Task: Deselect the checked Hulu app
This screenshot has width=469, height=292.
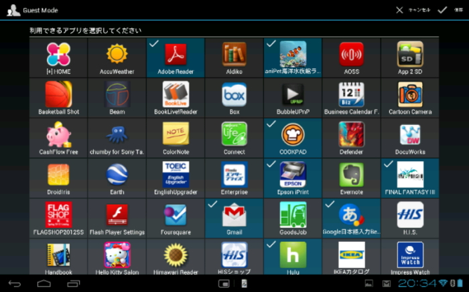Action: point(293,256)
